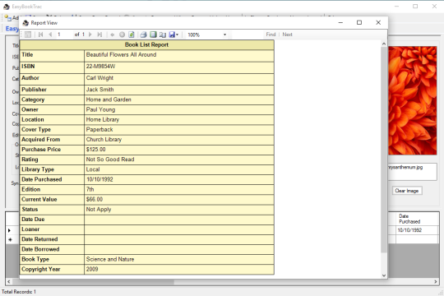This screenshot has width=444, height=296.
Task: Maximize the Report View window
Action: [x=359, y=22]
